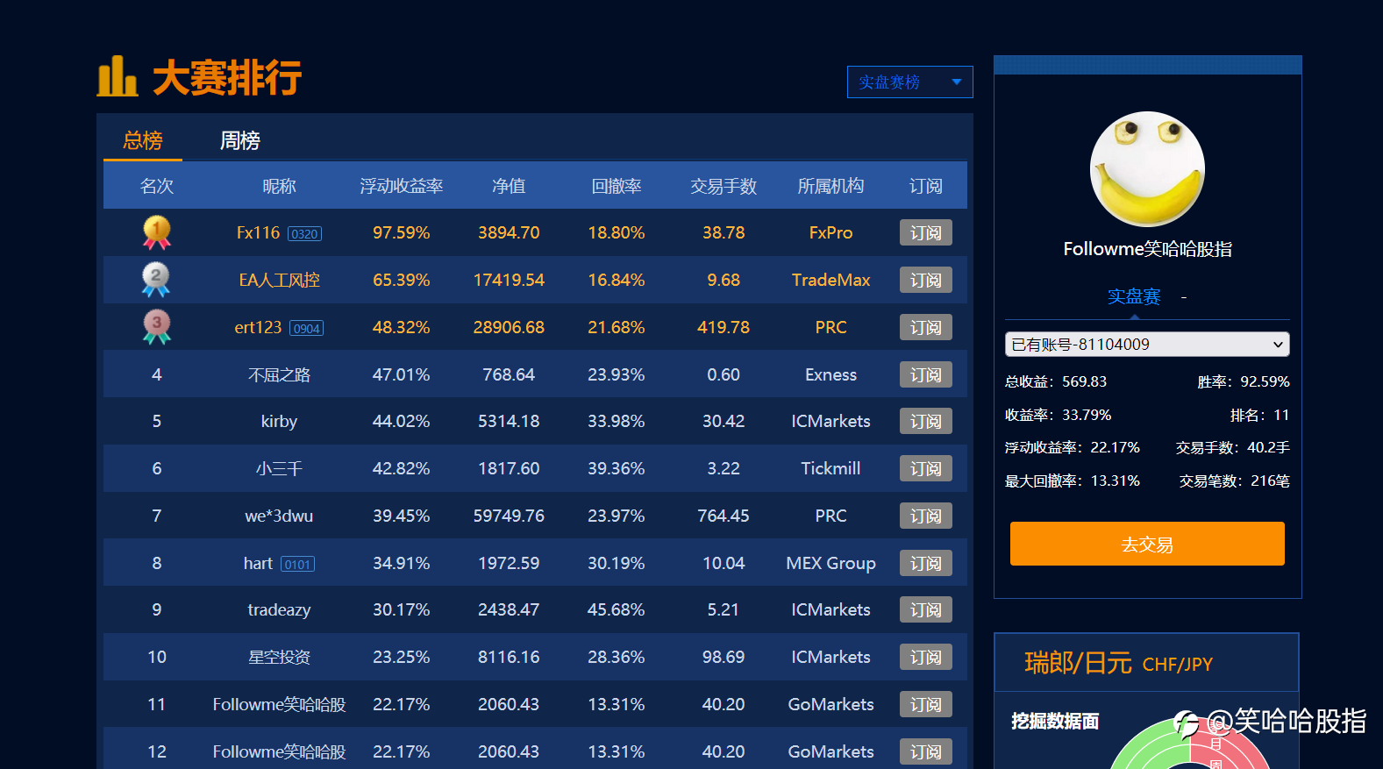This screenshot has height=769, width=1383.
Task: Open the tradeazy trader nickname
Action: [x=279, y=609]
